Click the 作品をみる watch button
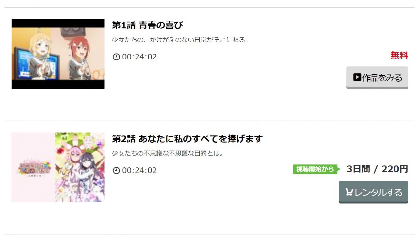The image size is (418, 238). (x=377, y=77)
